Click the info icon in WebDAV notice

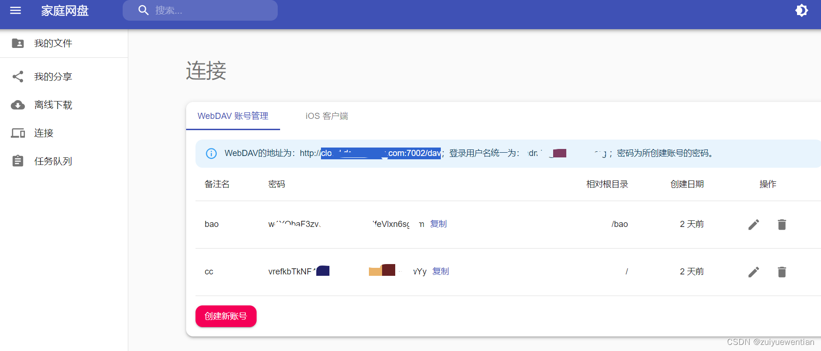[x=211, y=154]
